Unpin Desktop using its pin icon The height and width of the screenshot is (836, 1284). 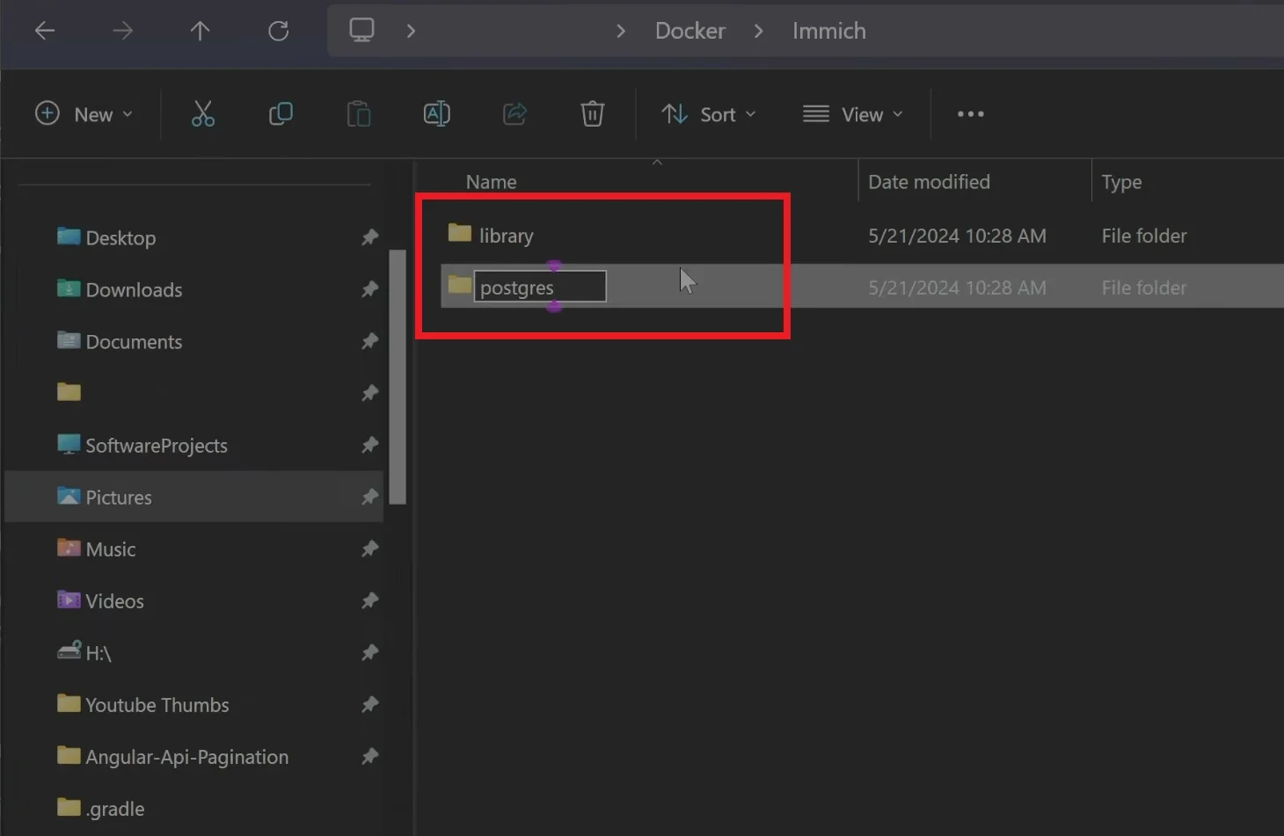pyautogui.click(x=370, y=237)
